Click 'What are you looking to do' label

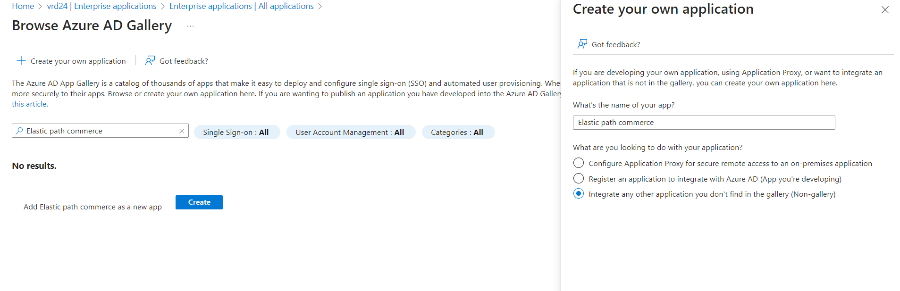[657, 148]
